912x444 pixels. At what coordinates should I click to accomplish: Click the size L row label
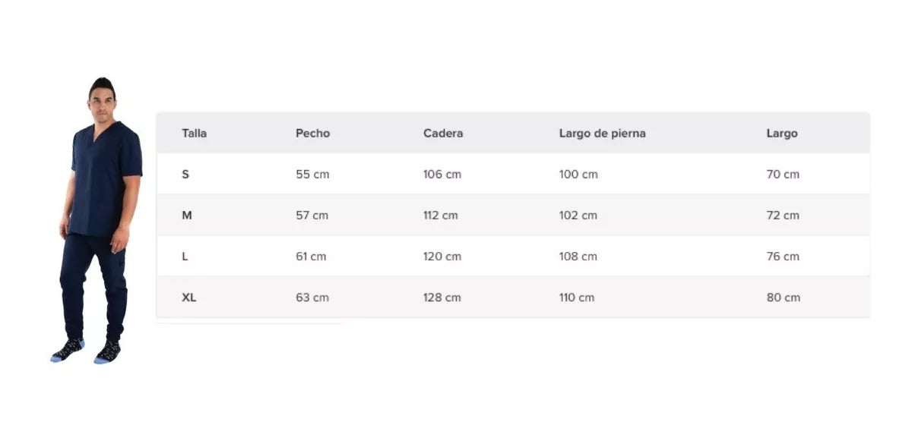click(185, 257)
